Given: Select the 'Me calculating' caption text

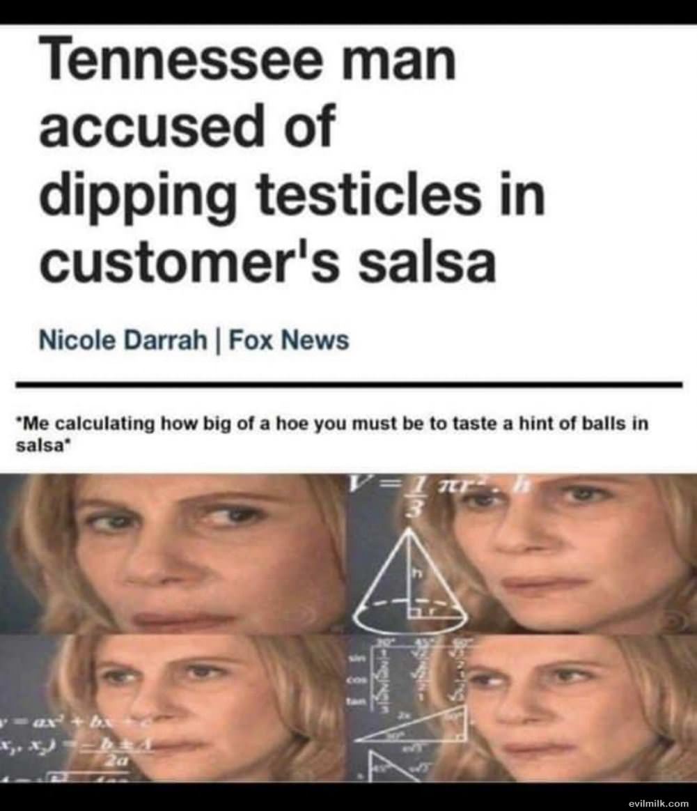Looking at the screenshot, I should click(332, 435).
